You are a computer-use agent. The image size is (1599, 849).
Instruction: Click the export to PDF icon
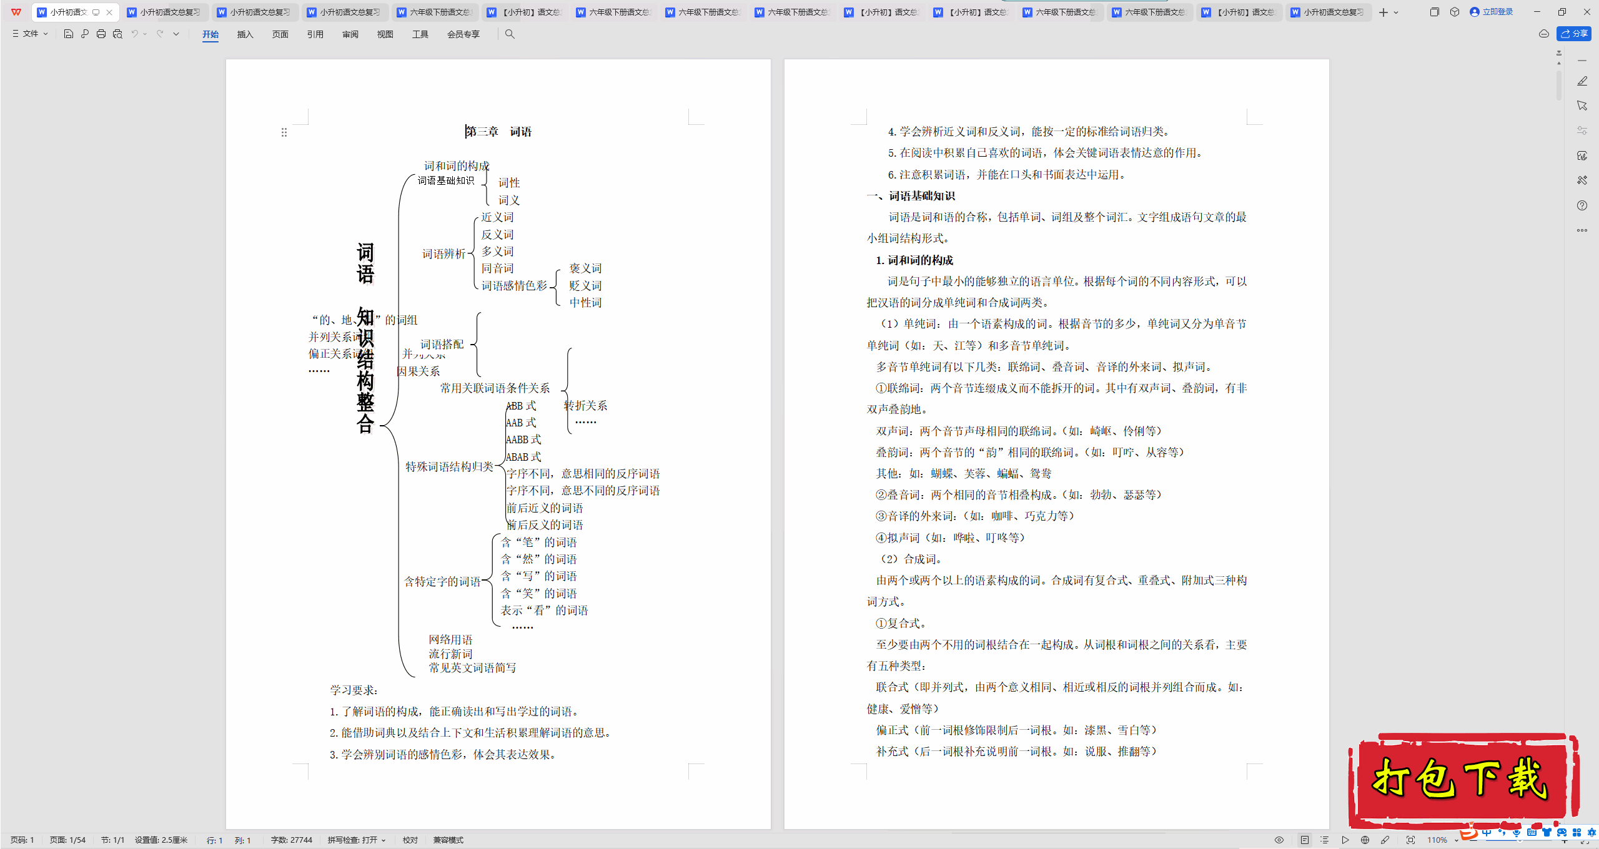pyautogui.click(x=85, y=34)
